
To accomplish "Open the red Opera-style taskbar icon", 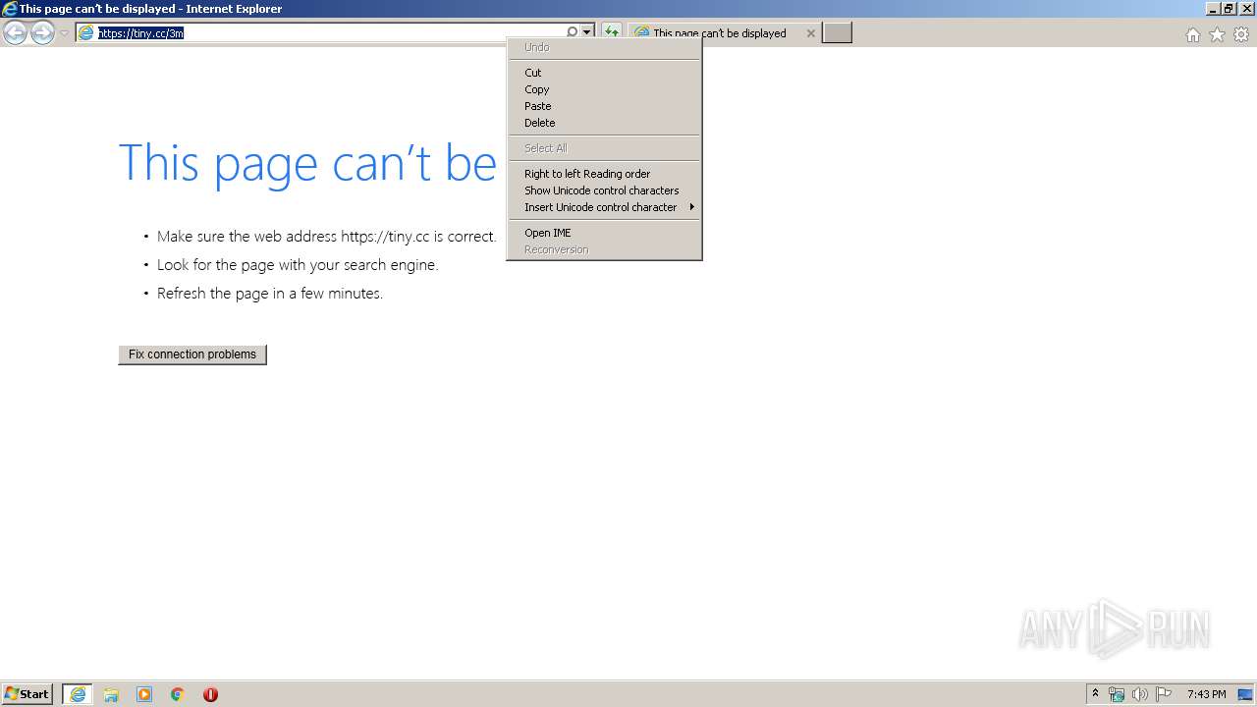I will [210, 694].
